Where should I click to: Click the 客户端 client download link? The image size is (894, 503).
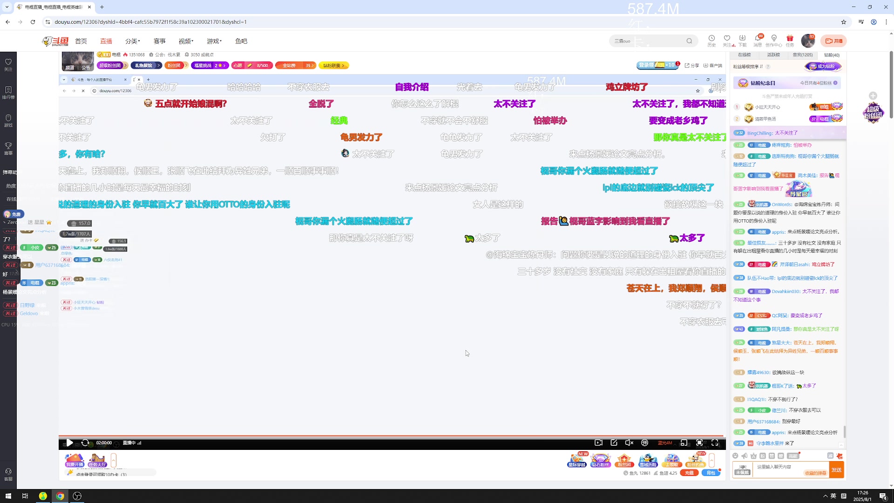coord(713,66)
